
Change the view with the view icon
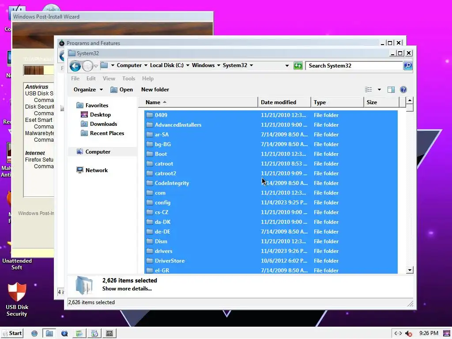tap(369, 90)
